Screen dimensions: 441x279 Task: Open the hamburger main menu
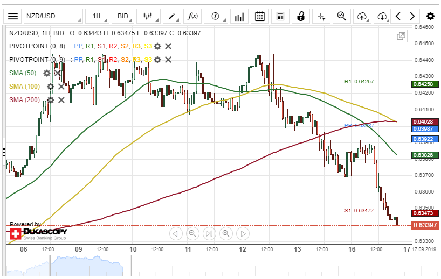pyautogui.click(x=13, y=16)
